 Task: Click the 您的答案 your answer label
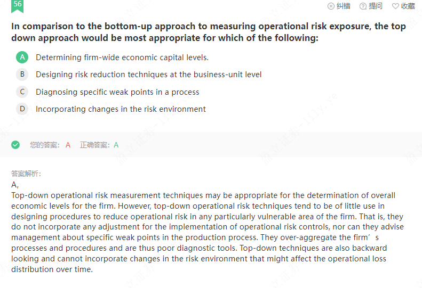[x=45, y=145]
